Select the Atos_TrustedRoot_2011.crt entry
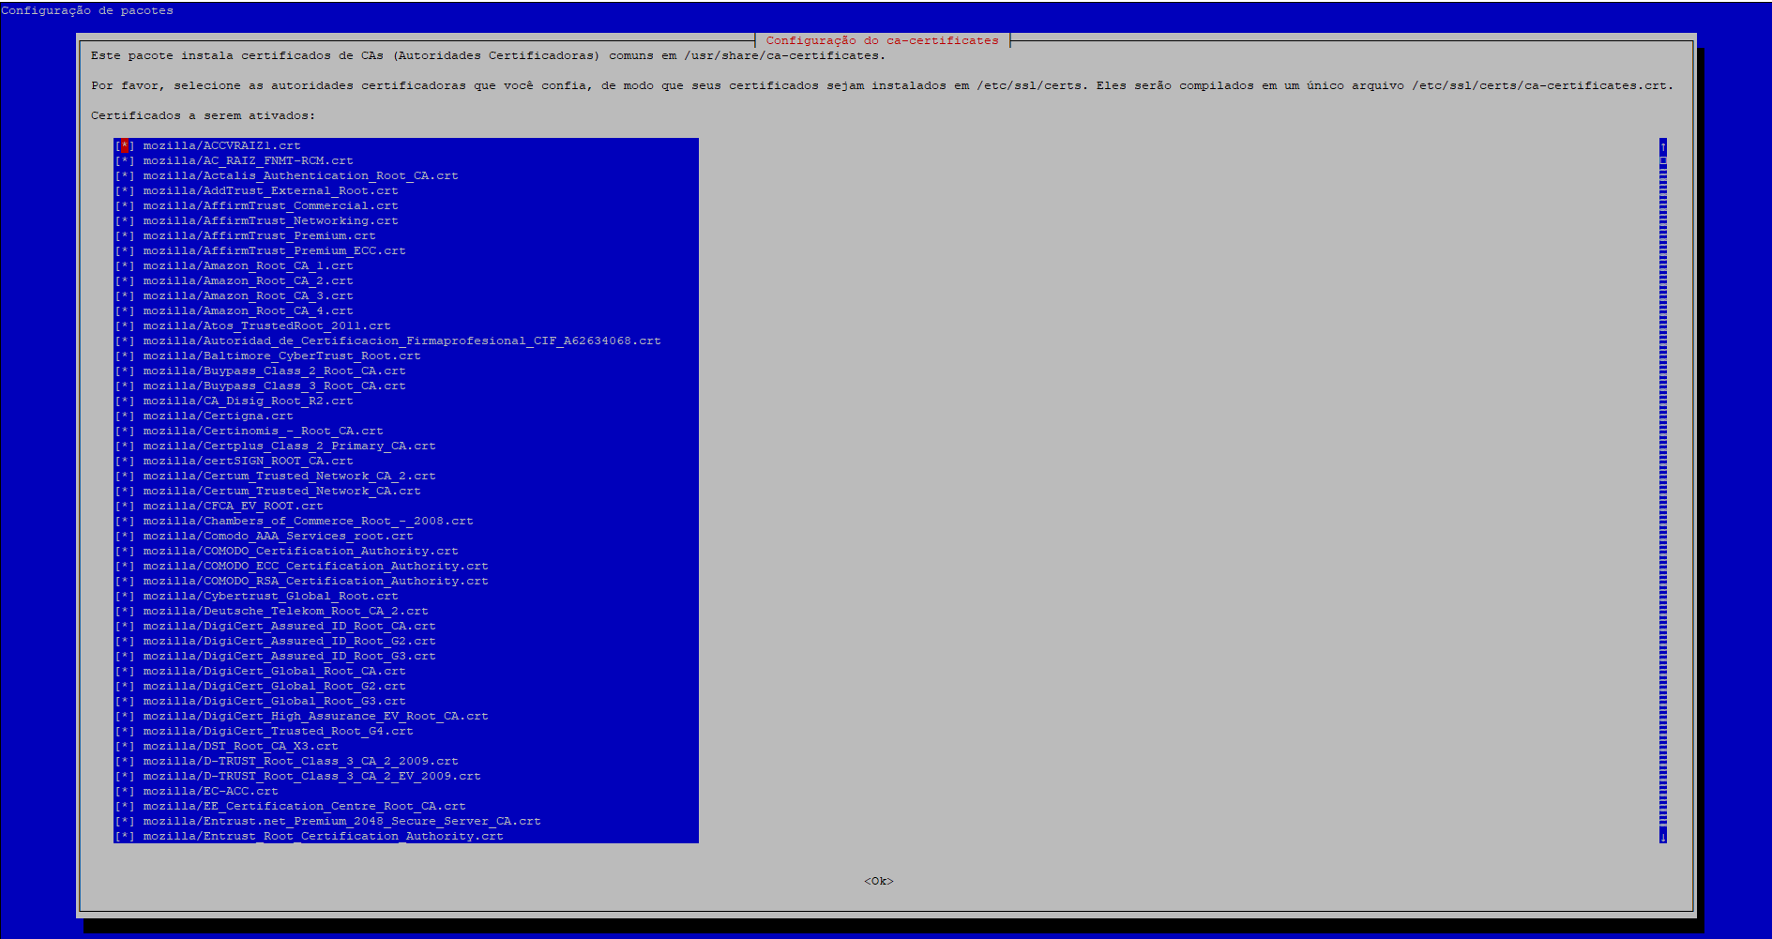 pos(266,326)
